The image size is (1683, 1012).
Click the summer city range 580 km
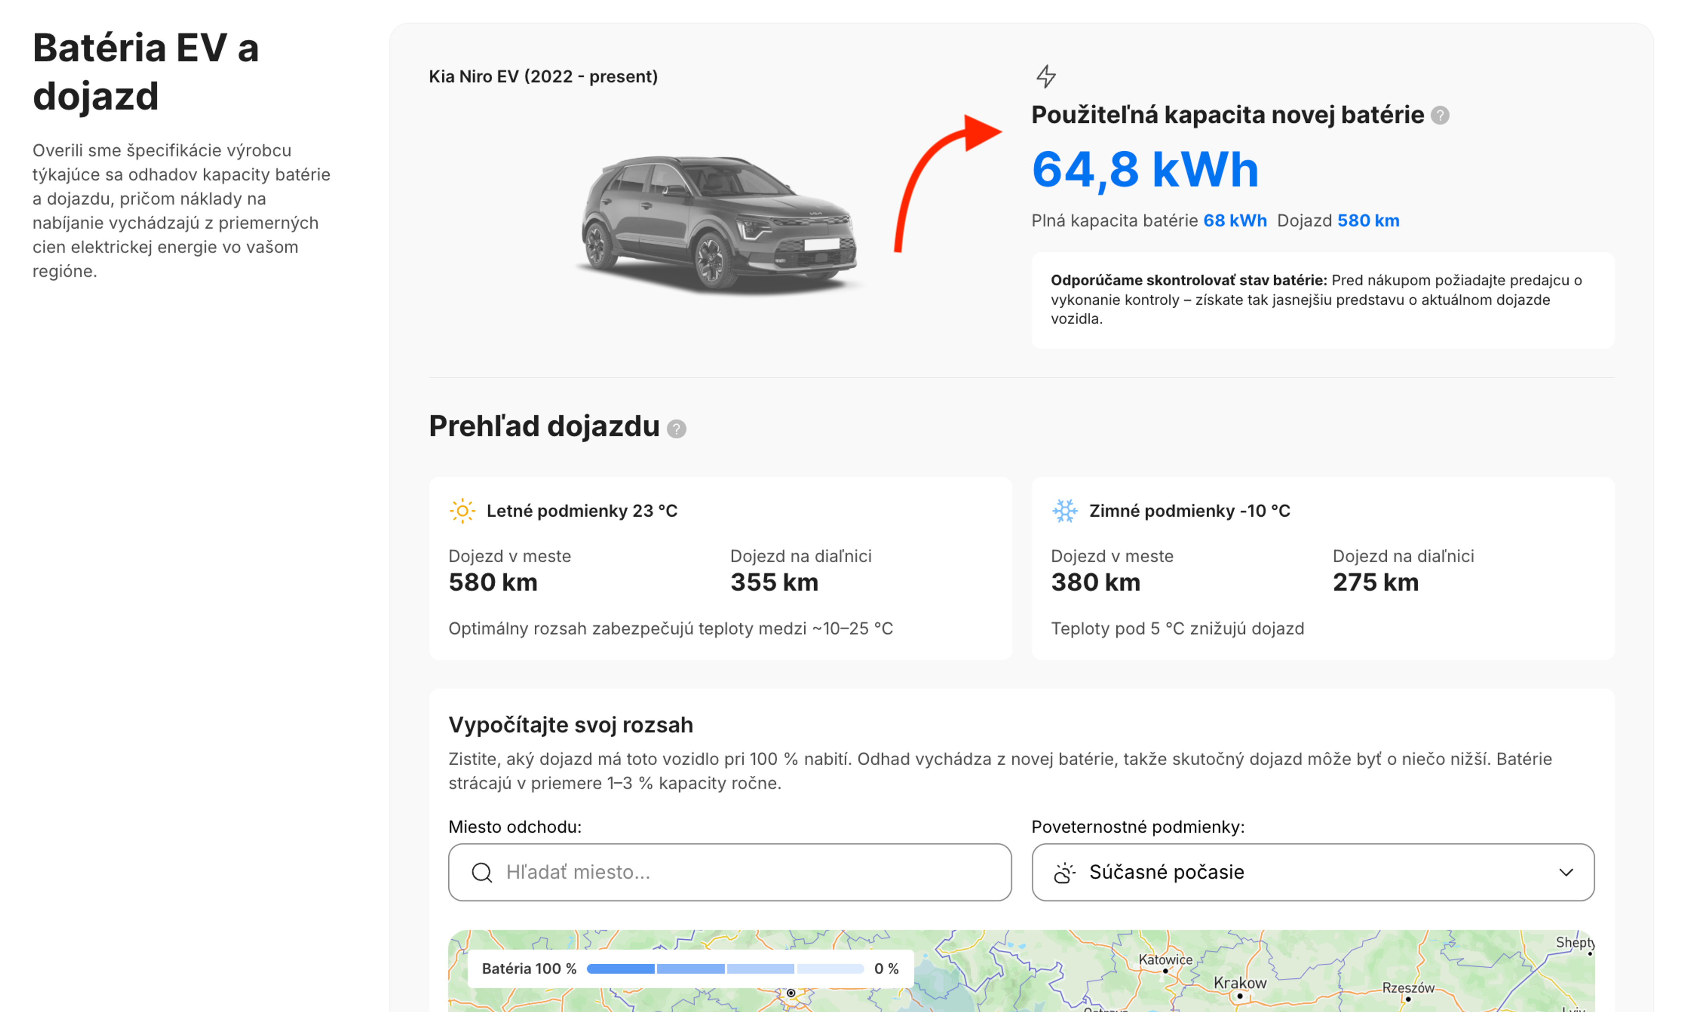(x=492, y=582)
